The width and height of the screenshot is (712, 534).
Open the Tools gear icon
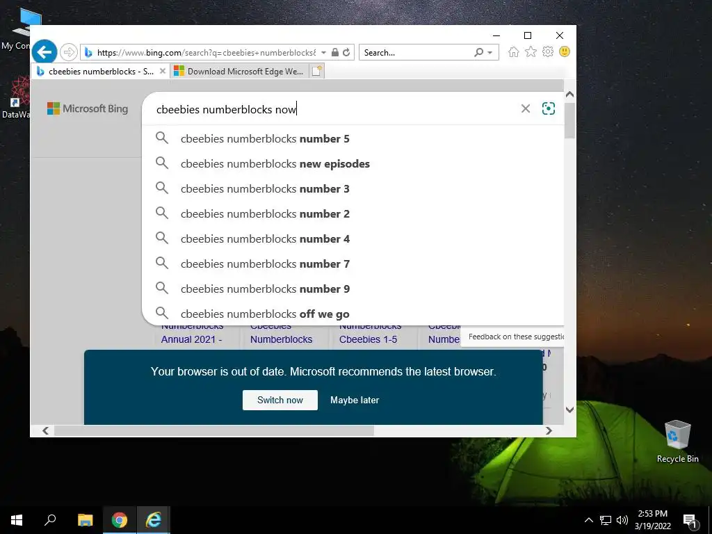click(x=548, y=51)
